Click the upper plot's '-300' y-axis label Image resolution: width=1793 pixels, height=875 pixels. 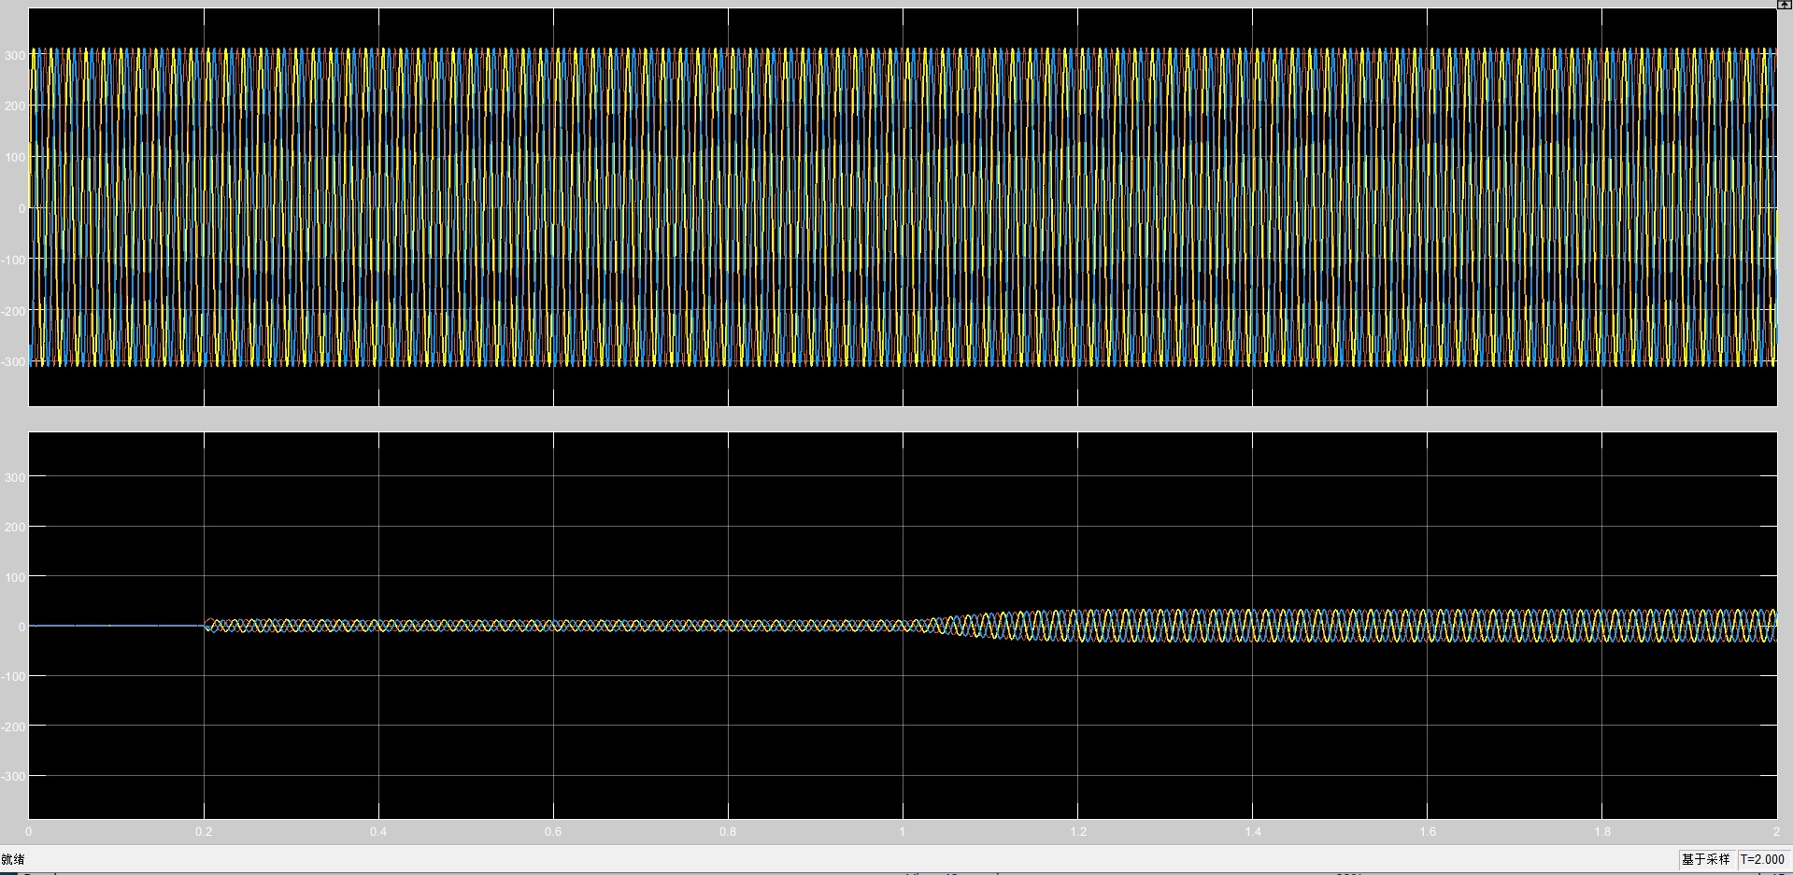[14, 361]
